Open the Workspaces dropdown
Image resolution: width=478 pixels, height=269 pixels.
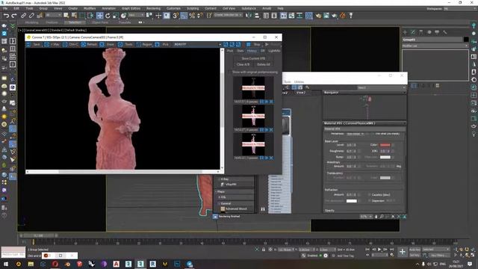tap(460, 9)
